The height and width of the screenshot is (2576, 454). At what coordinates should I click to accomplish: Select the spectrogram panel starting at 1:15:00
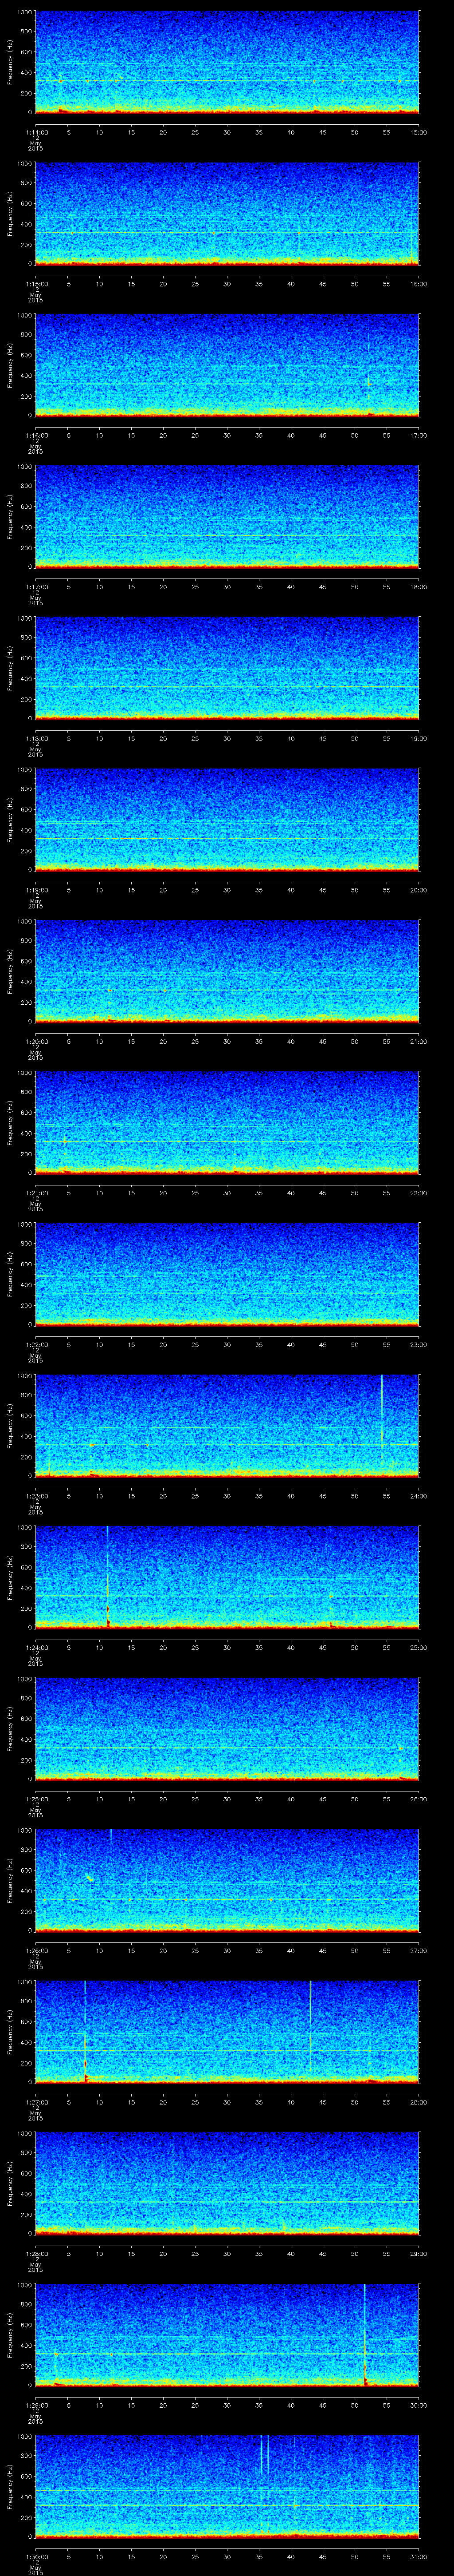coord(227,213)
